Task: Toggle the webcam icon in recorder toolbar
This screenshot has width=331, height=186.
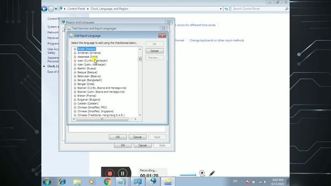Action: click(x=202, y=173)
